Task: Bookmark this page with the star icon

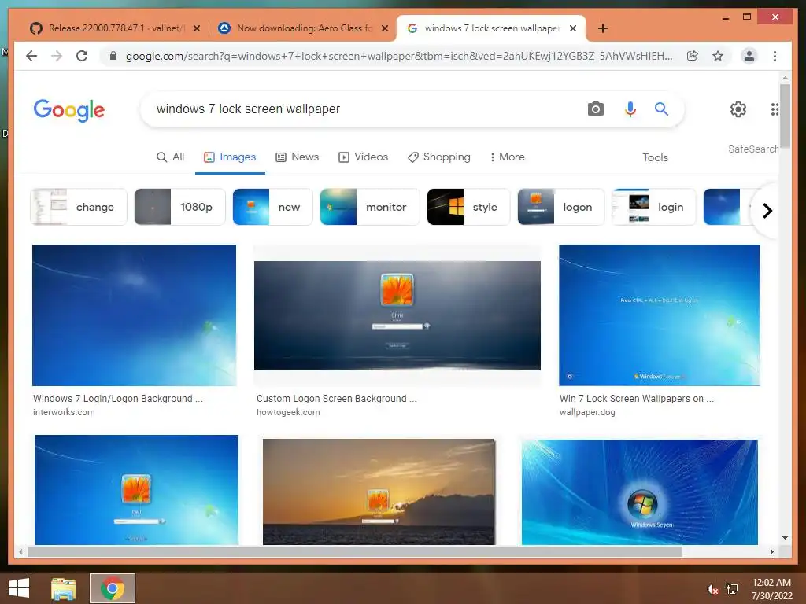Action: tap(718, 56)
